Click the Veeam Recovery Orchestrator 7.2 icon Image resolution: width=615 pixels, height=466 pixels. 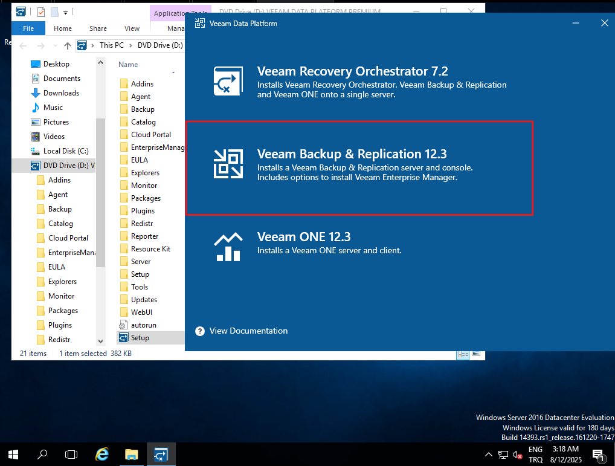pos(228,81)
